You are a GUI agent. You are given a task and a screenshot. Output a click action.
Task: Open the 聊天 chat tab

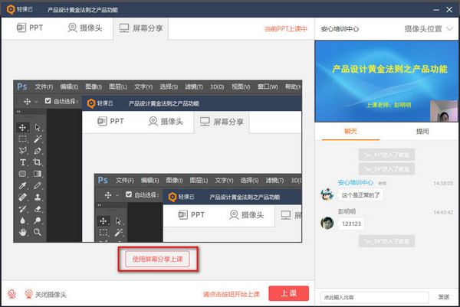(350, 131)
